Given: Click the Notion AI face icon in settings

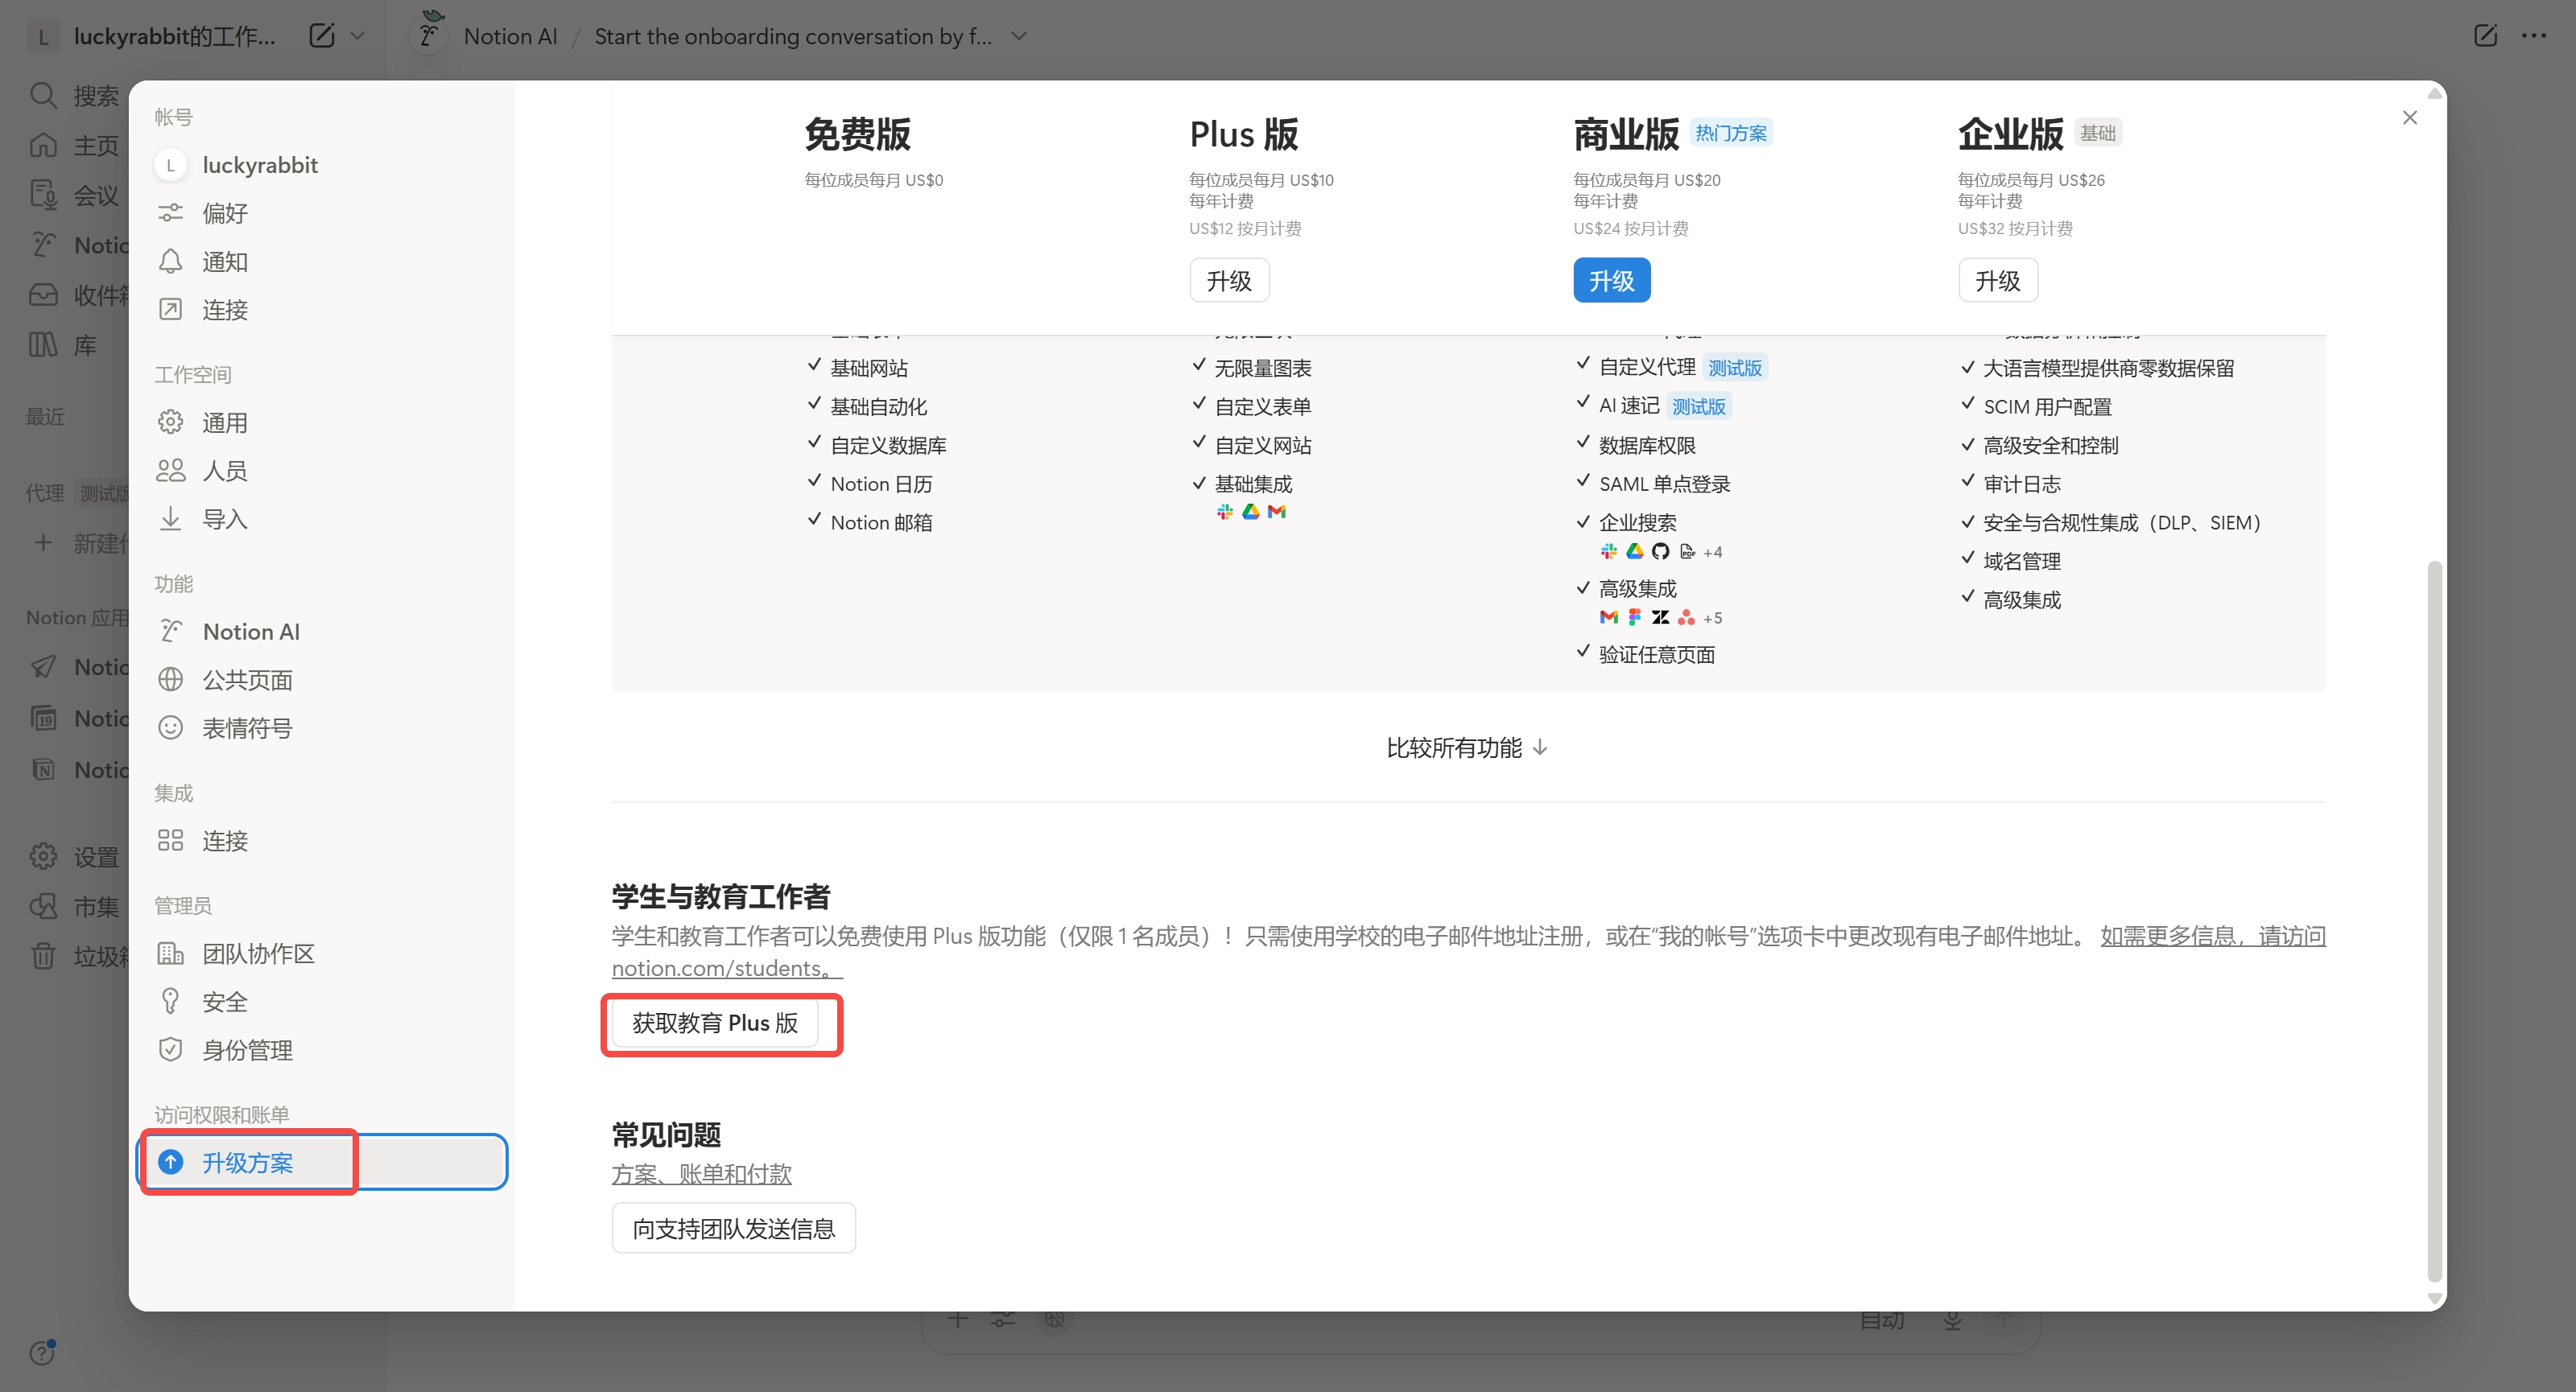Looking at the screenshot, I should click(x=171, y=632).
